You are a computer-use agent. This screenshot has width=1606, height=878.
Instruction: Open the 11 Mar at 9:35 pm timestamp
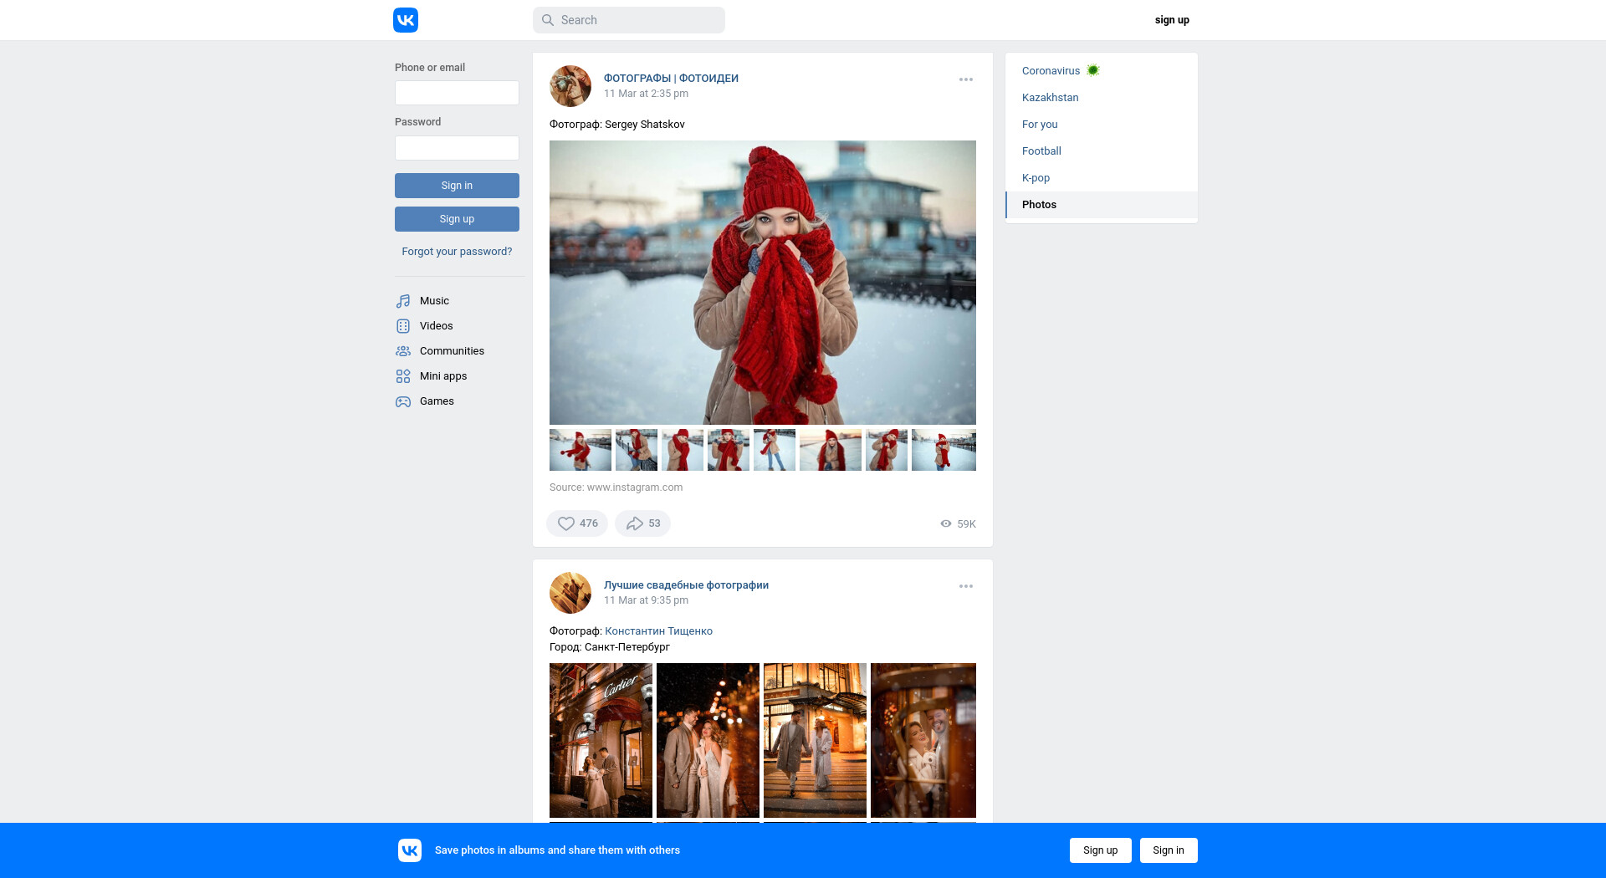646,600
